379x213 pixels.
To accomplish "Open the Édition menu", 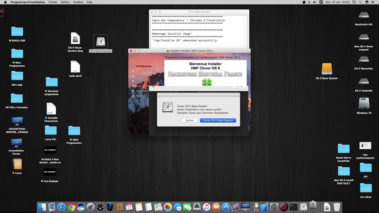I will coord(65,2).
